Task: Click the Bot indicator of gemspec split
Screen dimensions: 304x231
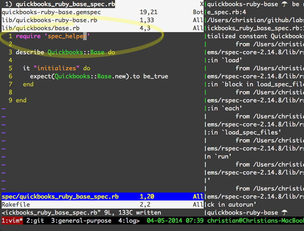Action: click(198, 12)
